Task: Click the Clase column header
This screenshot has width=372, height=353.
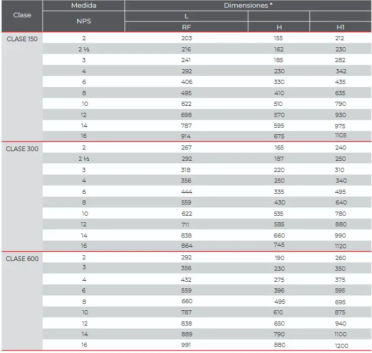Action: tap(22, 15)
